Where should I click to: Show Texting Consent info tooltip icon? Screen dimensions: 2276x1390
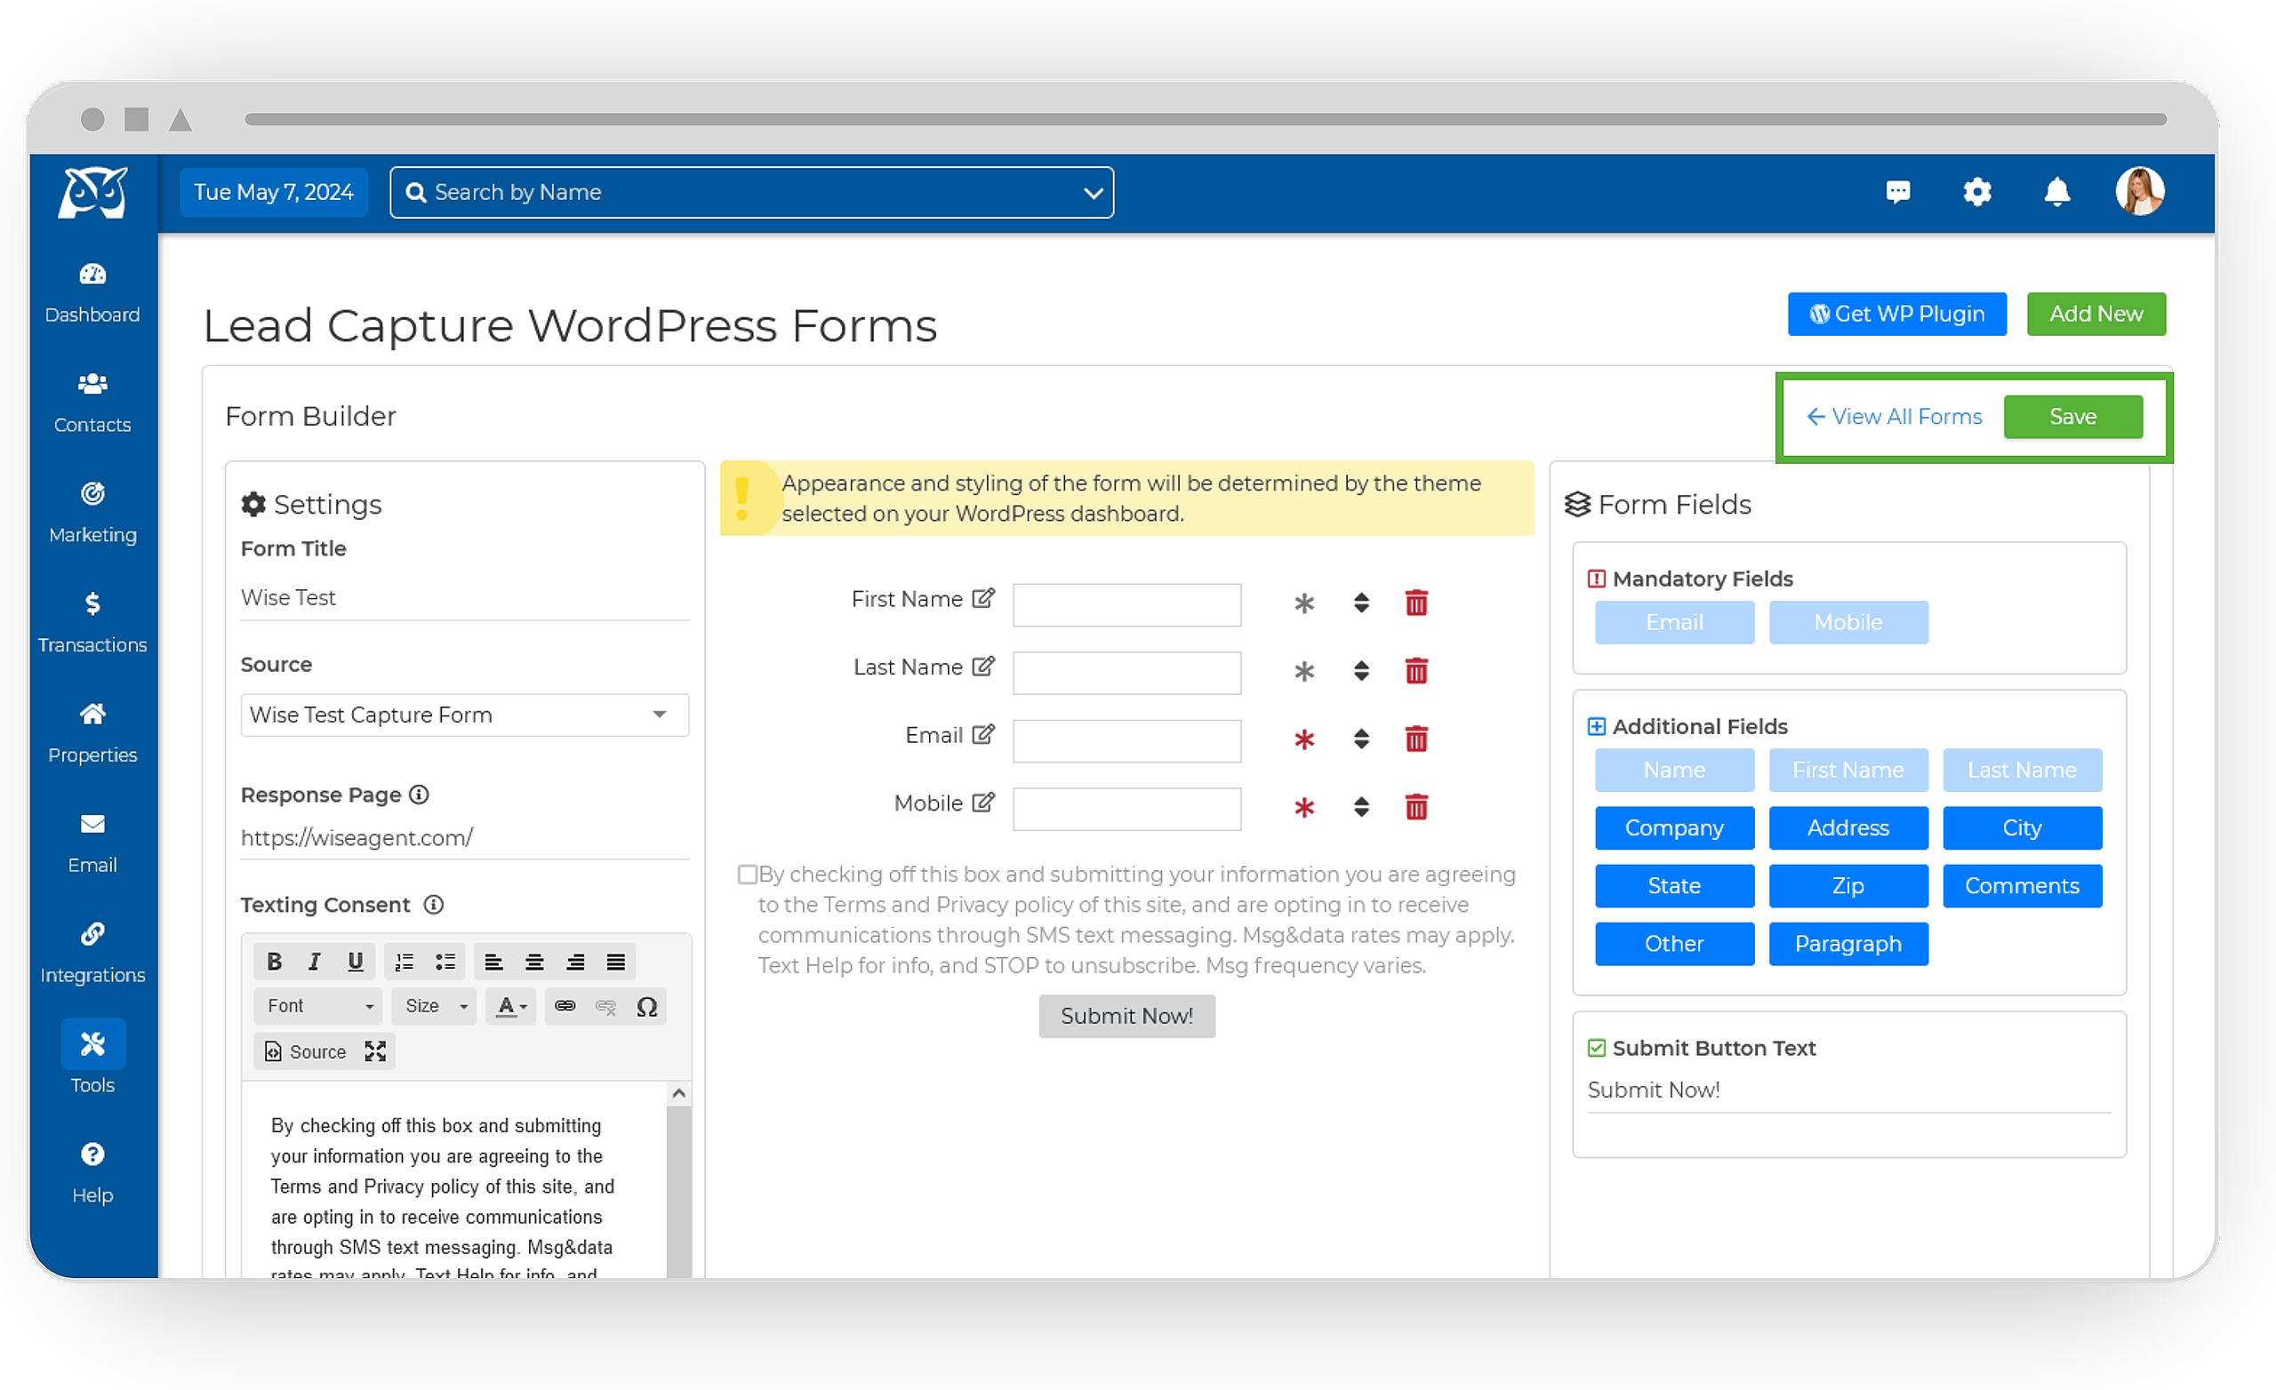(x=433, y=904)
